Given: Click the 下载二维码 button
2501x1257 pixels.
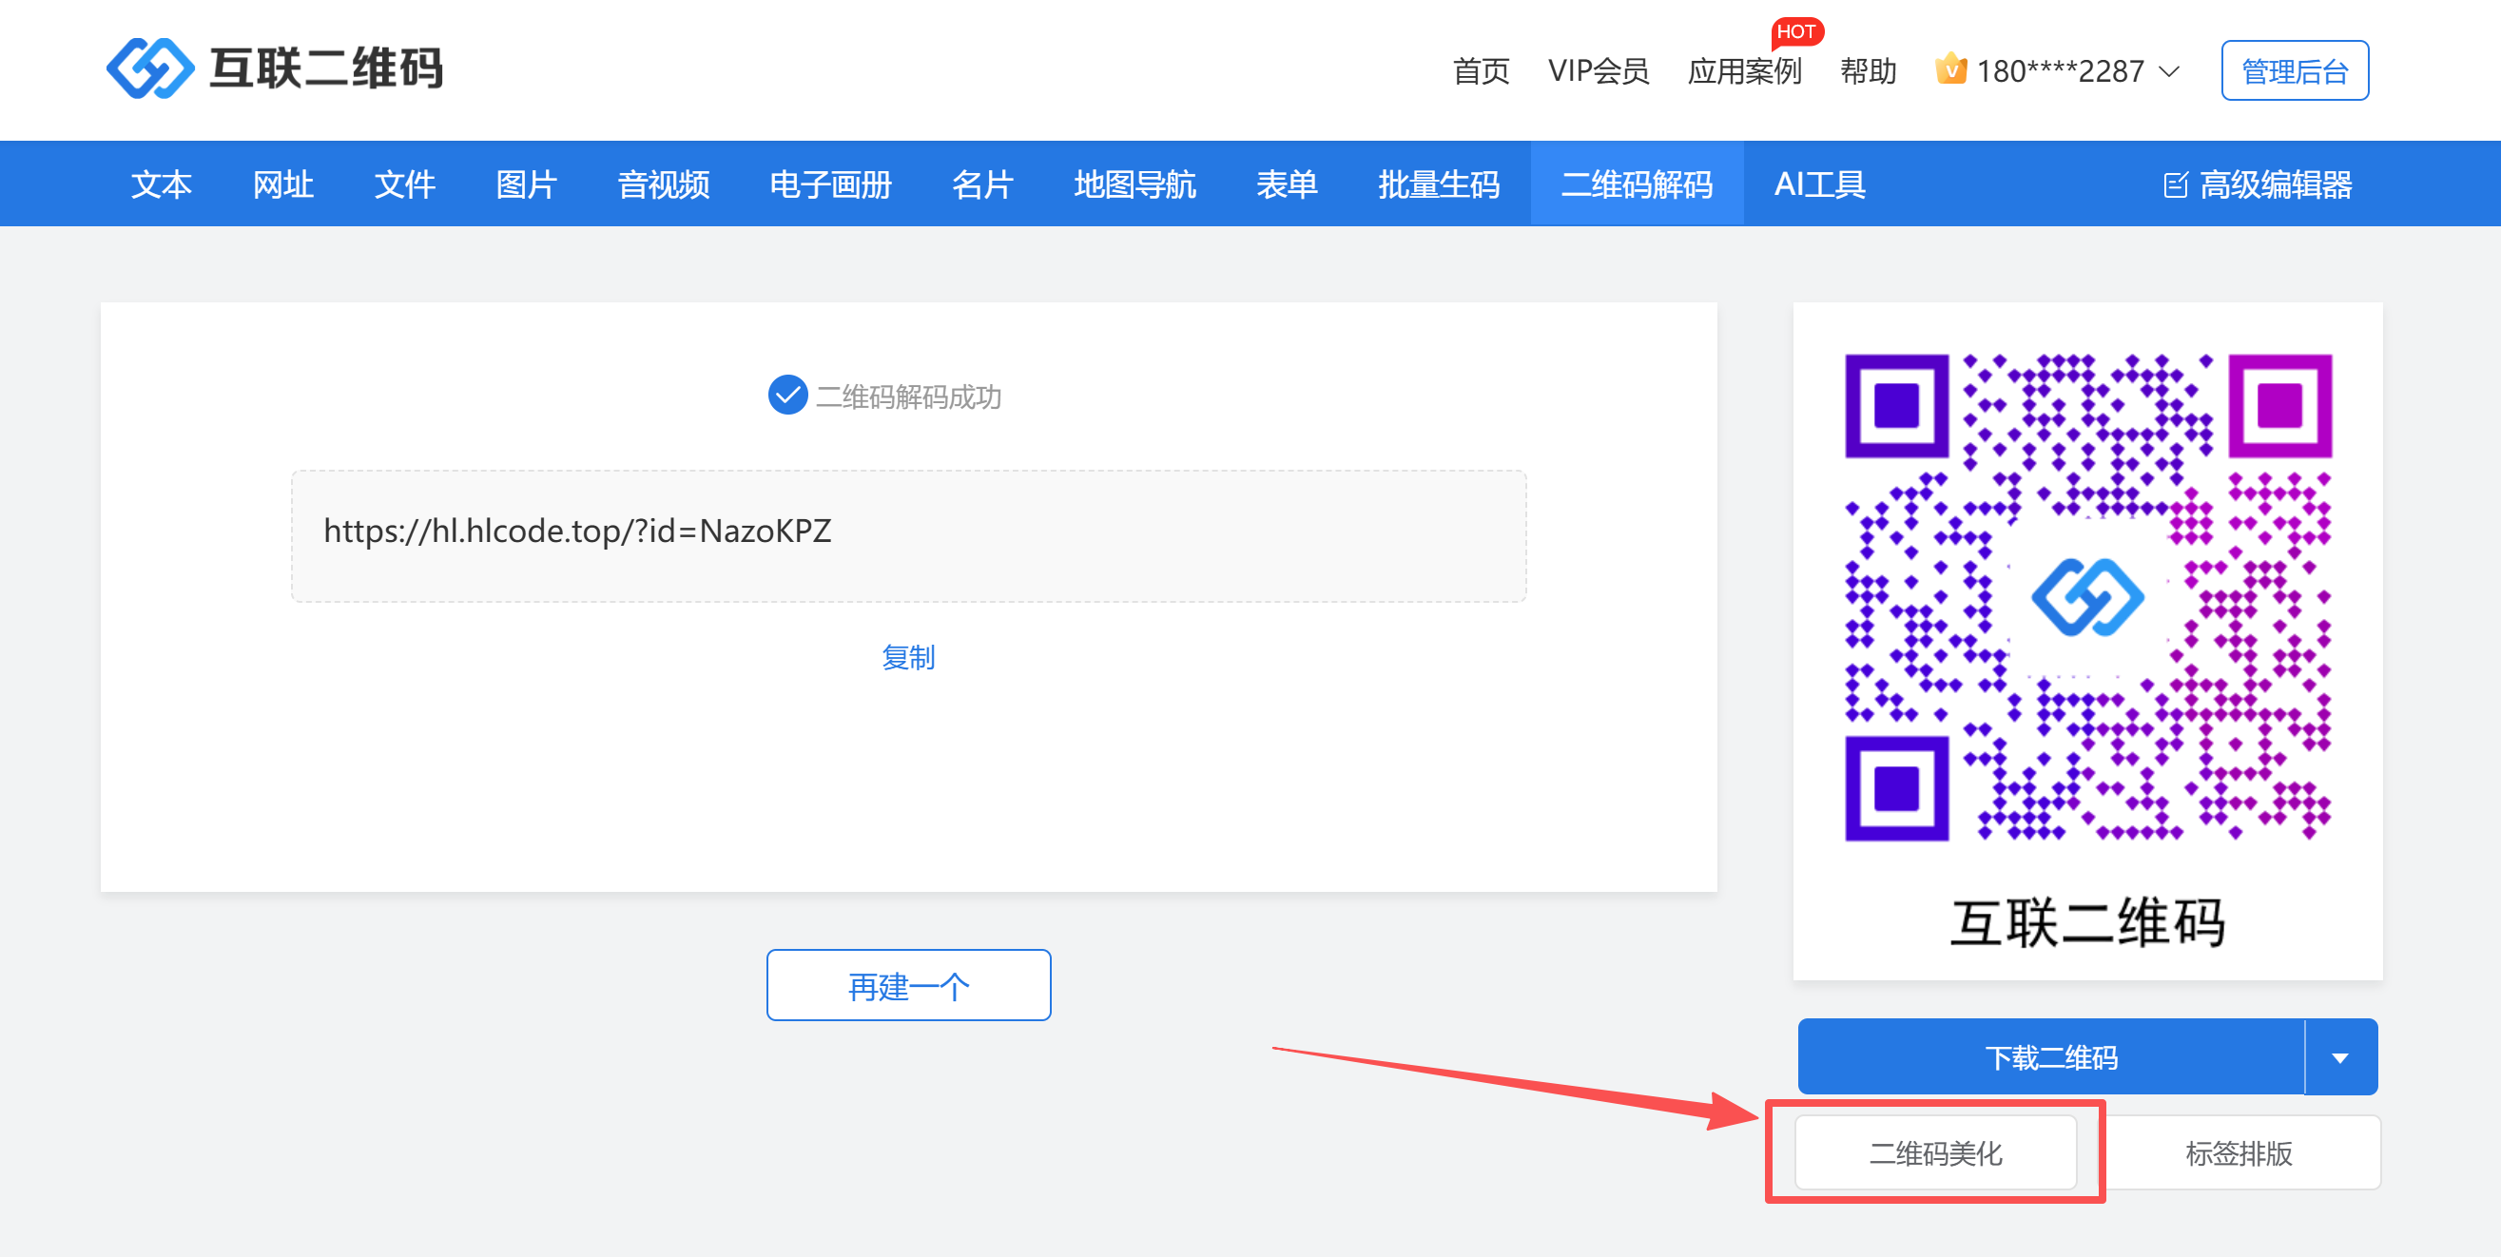Looking at the screenshot, I should pyautogui.click(x=2050, y=1057).
